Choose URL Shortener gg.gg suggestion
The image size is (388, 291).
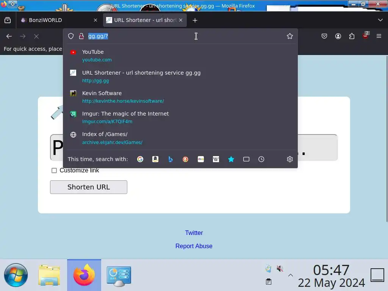pos(180,77)
